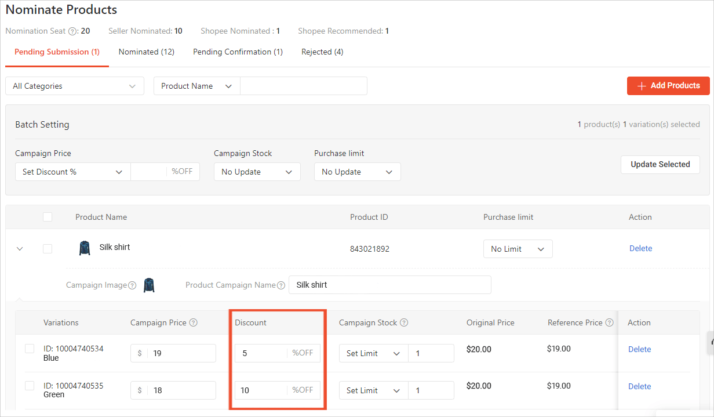Click the Update Selected button
714x417 pixels.
coord(660,164)
